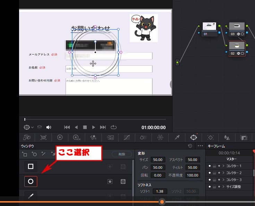Open the Curves palette icon
The image size is (255, 206).
click(x=127, y=137)
